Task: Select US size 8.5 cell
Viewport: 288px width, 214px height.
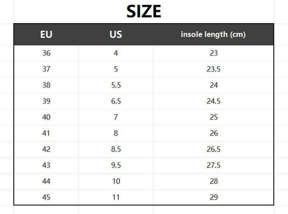Action: tap(116, 149)
